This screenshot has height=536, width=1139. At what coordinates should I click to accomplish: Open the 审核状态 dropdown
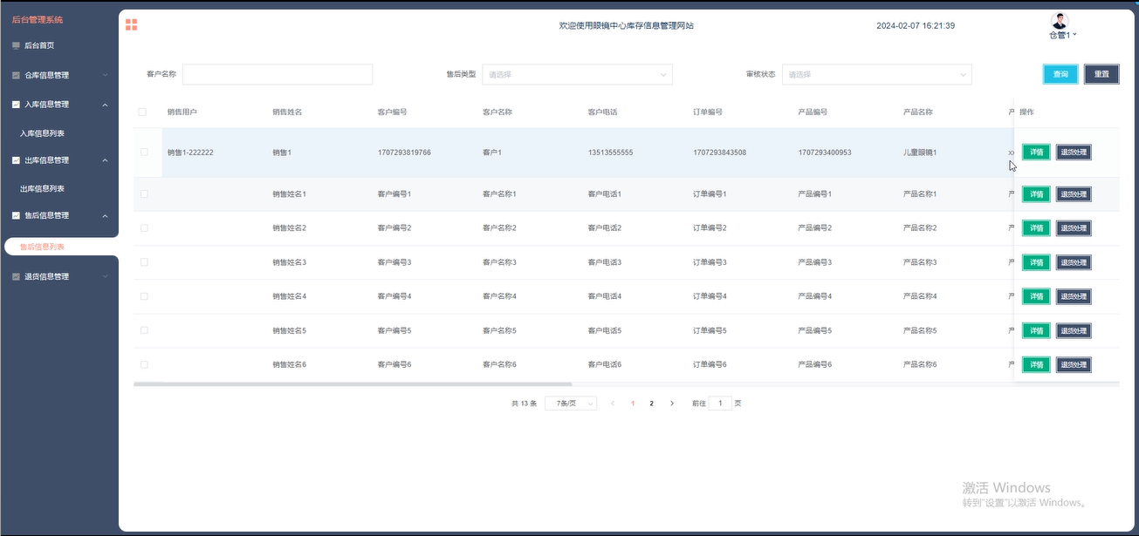pyautogui.click(x=877, y=74)
